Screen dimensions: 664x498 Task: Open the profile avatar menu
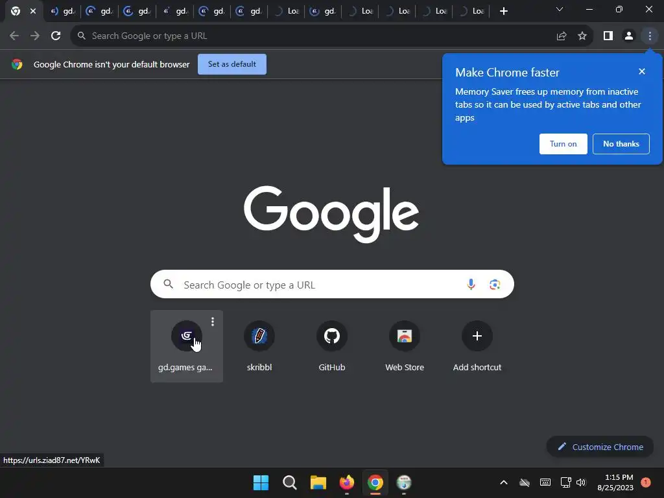coord(629,36)
